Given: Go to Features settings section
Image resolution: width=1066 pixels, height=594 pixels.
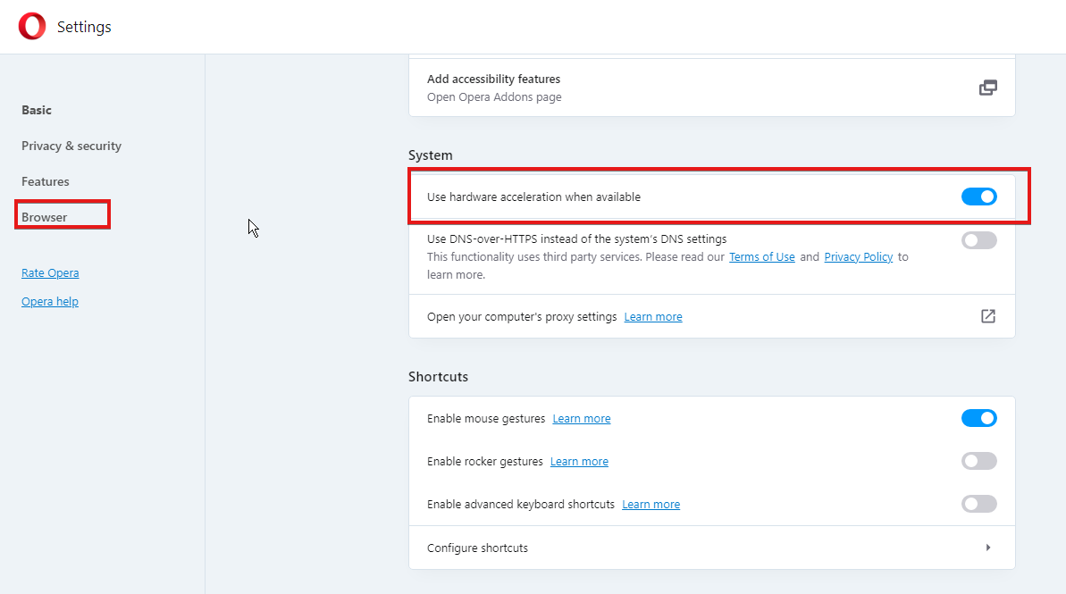Looking at the screenshot, I should [46, 181].
